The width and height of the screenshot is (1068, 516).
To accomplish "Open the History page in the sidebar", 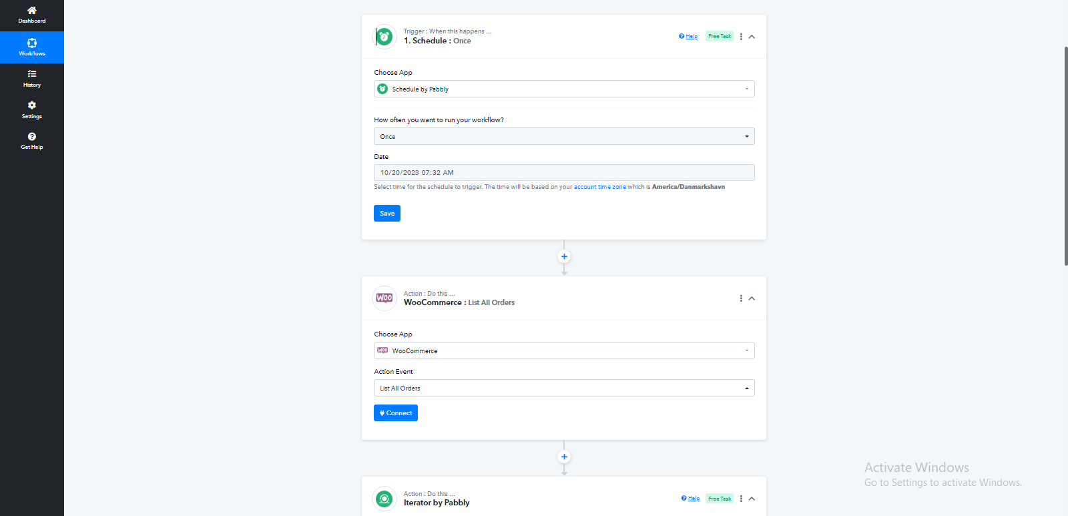I will (32, 79).
